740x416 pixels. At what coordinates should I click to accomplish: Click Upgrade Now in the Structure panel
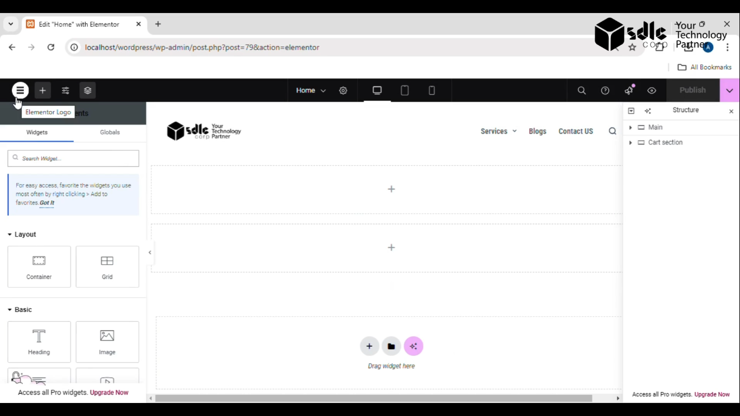pos(712,394)
